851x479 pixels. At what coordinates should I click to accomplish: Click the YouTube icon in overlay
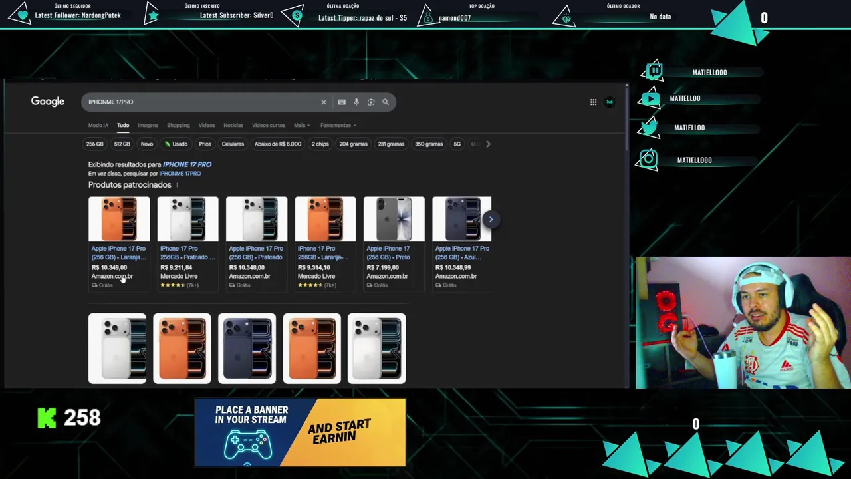(x=650, y=98)
